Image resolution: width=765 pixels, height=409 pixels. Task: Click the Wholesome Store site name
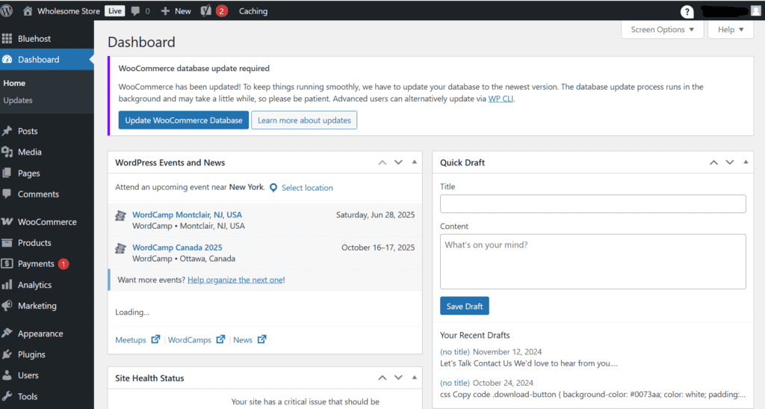[x=69, y=10]
